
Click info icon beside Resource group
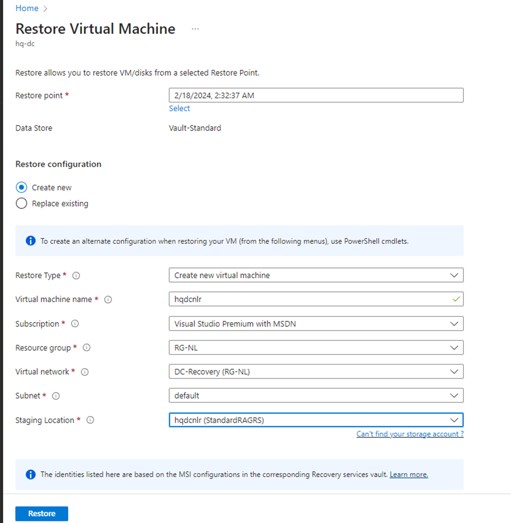[x=86, y=347]
